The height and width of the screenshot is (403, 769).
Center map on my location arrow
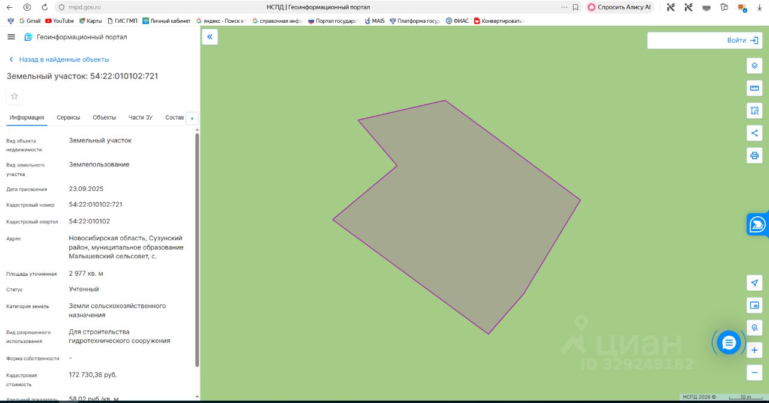click(755, 283)
